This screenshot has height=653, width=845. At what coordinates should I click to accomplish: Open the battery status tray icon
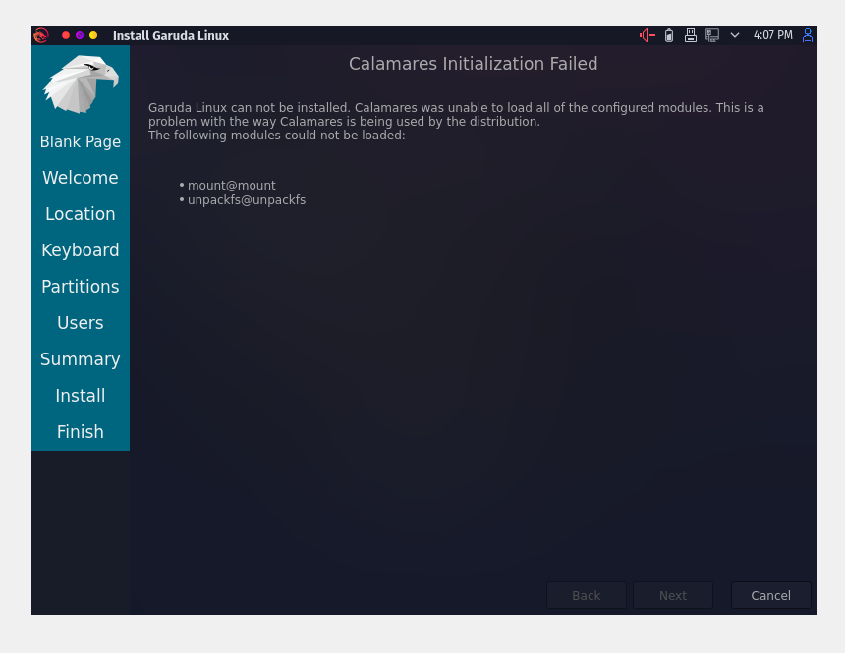point(669,35)
